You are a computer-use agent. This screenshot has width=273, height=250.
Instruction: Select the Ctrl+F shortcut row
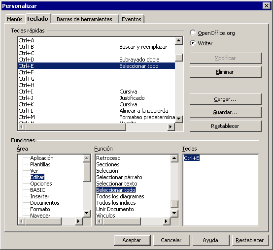click(x=96, y=72)
